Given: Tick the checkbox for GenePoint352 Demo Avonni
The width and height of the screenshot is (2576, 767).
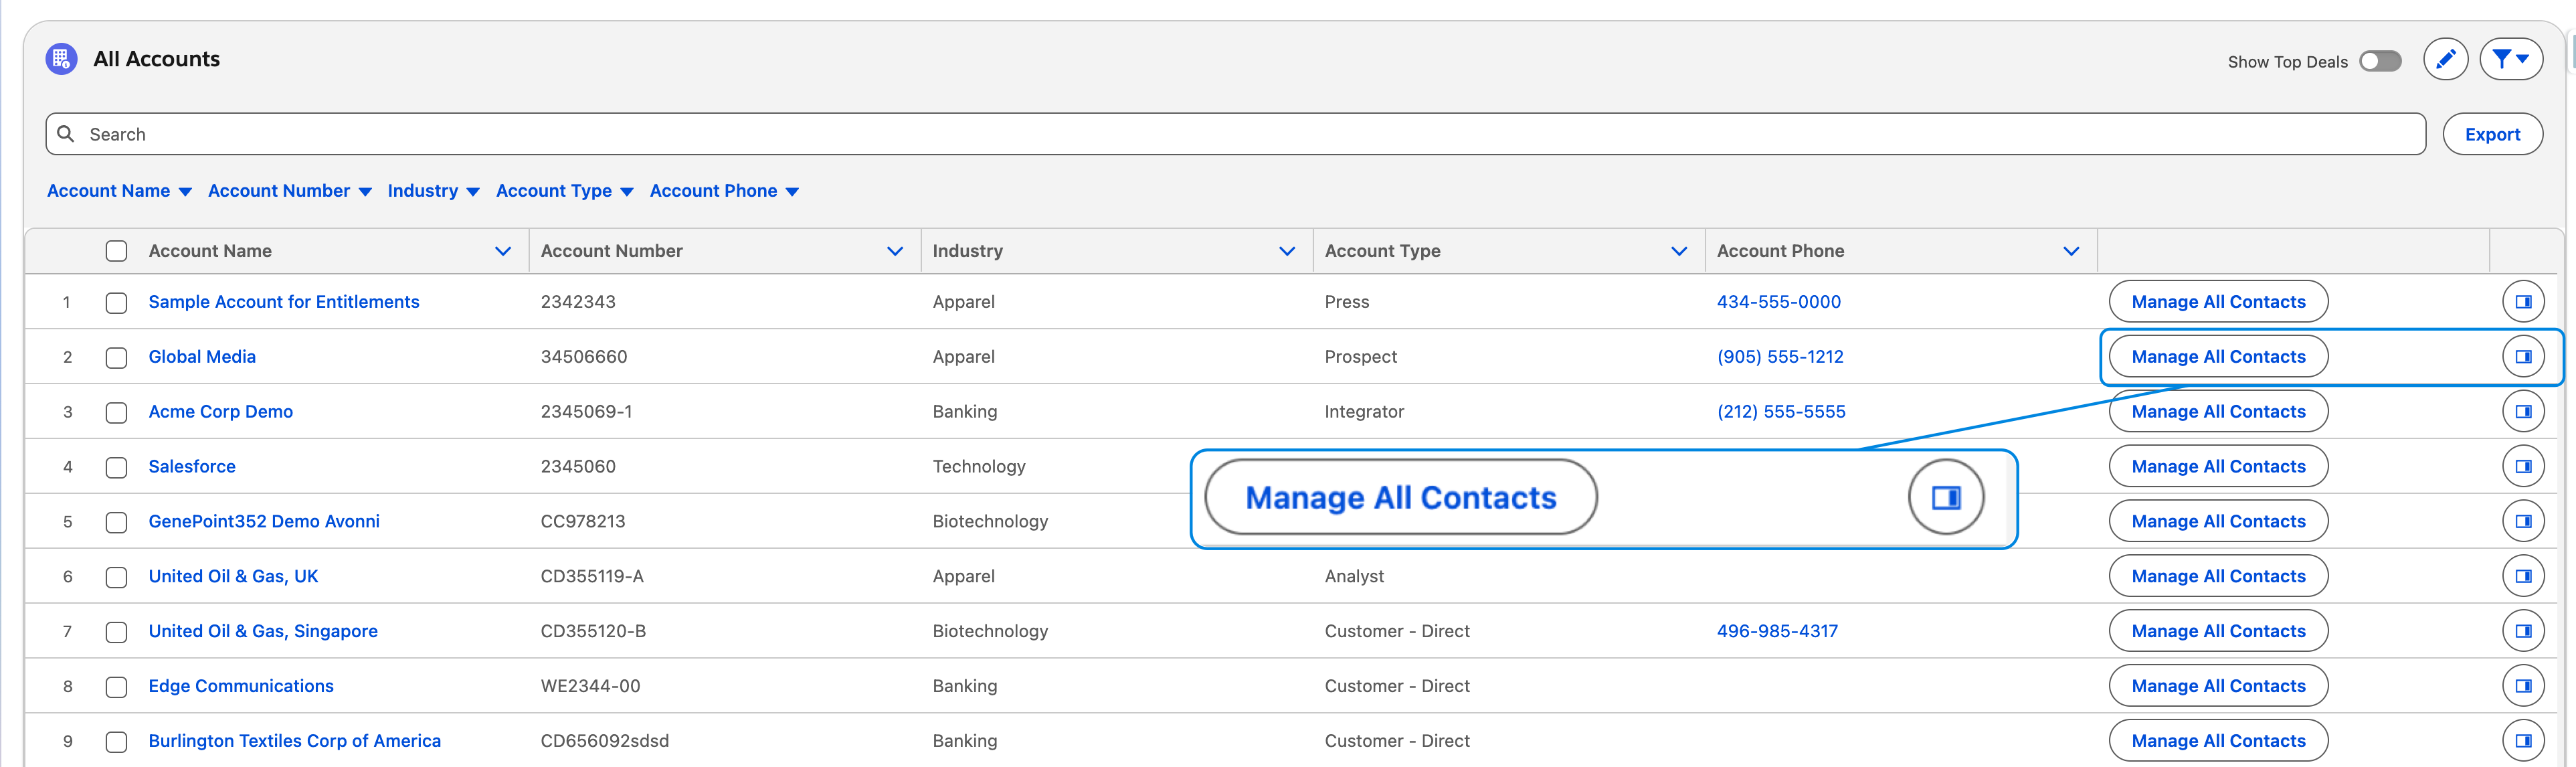Looking at the screenshot, I should 117,522.
